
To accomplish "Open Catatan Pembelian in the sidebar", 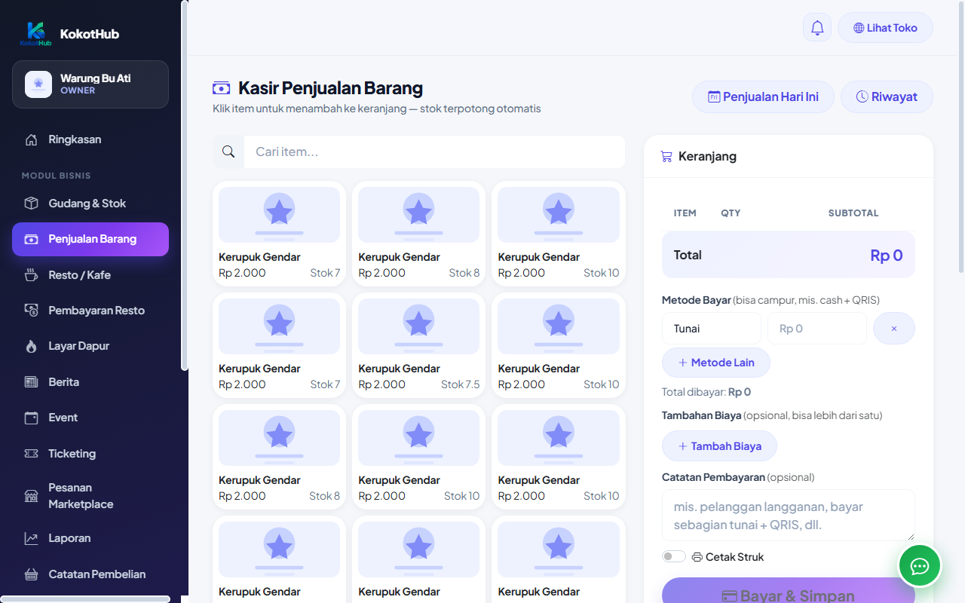I will coord(90,574).
